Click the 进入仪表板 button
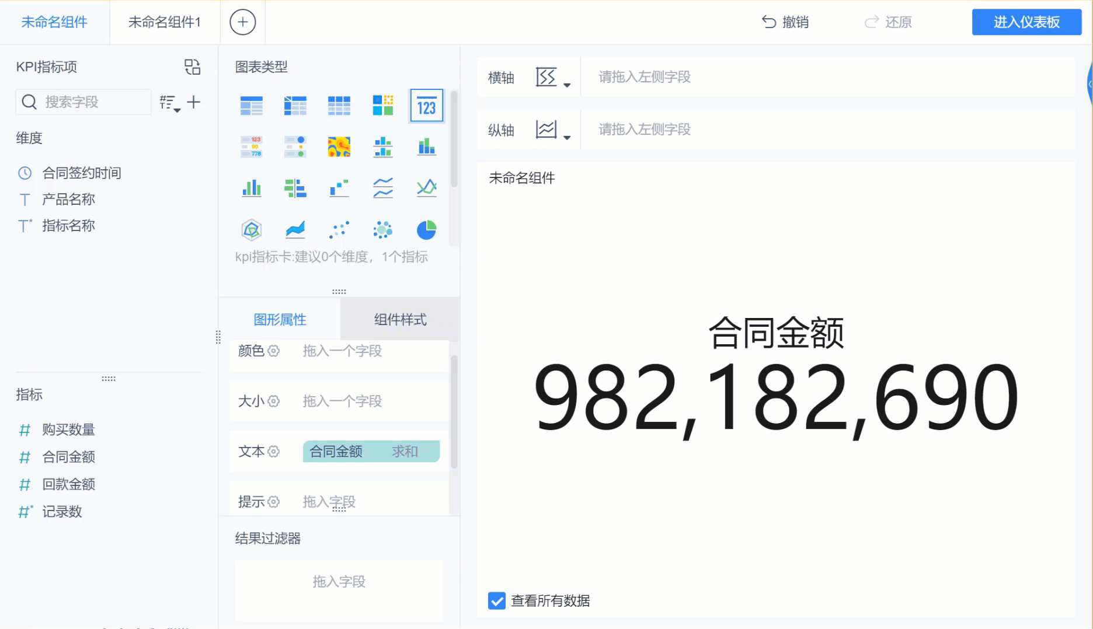1093x629 pixels. coord(1026,22)
